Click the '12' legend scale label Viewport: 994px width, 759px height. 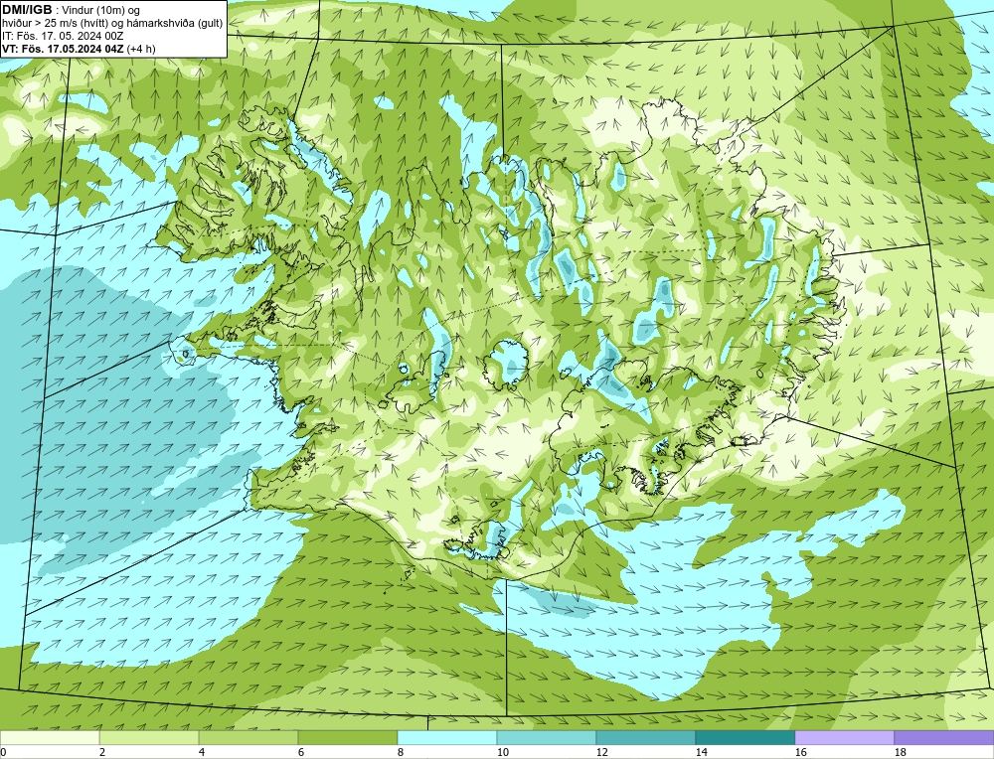coord(601,752)
